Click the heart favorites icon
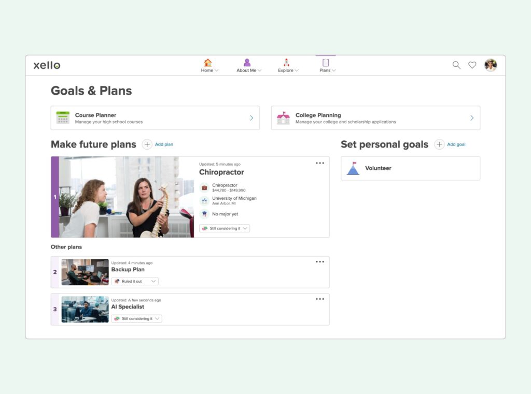Viewport: 531px width, 394px height. click(472, 65)
